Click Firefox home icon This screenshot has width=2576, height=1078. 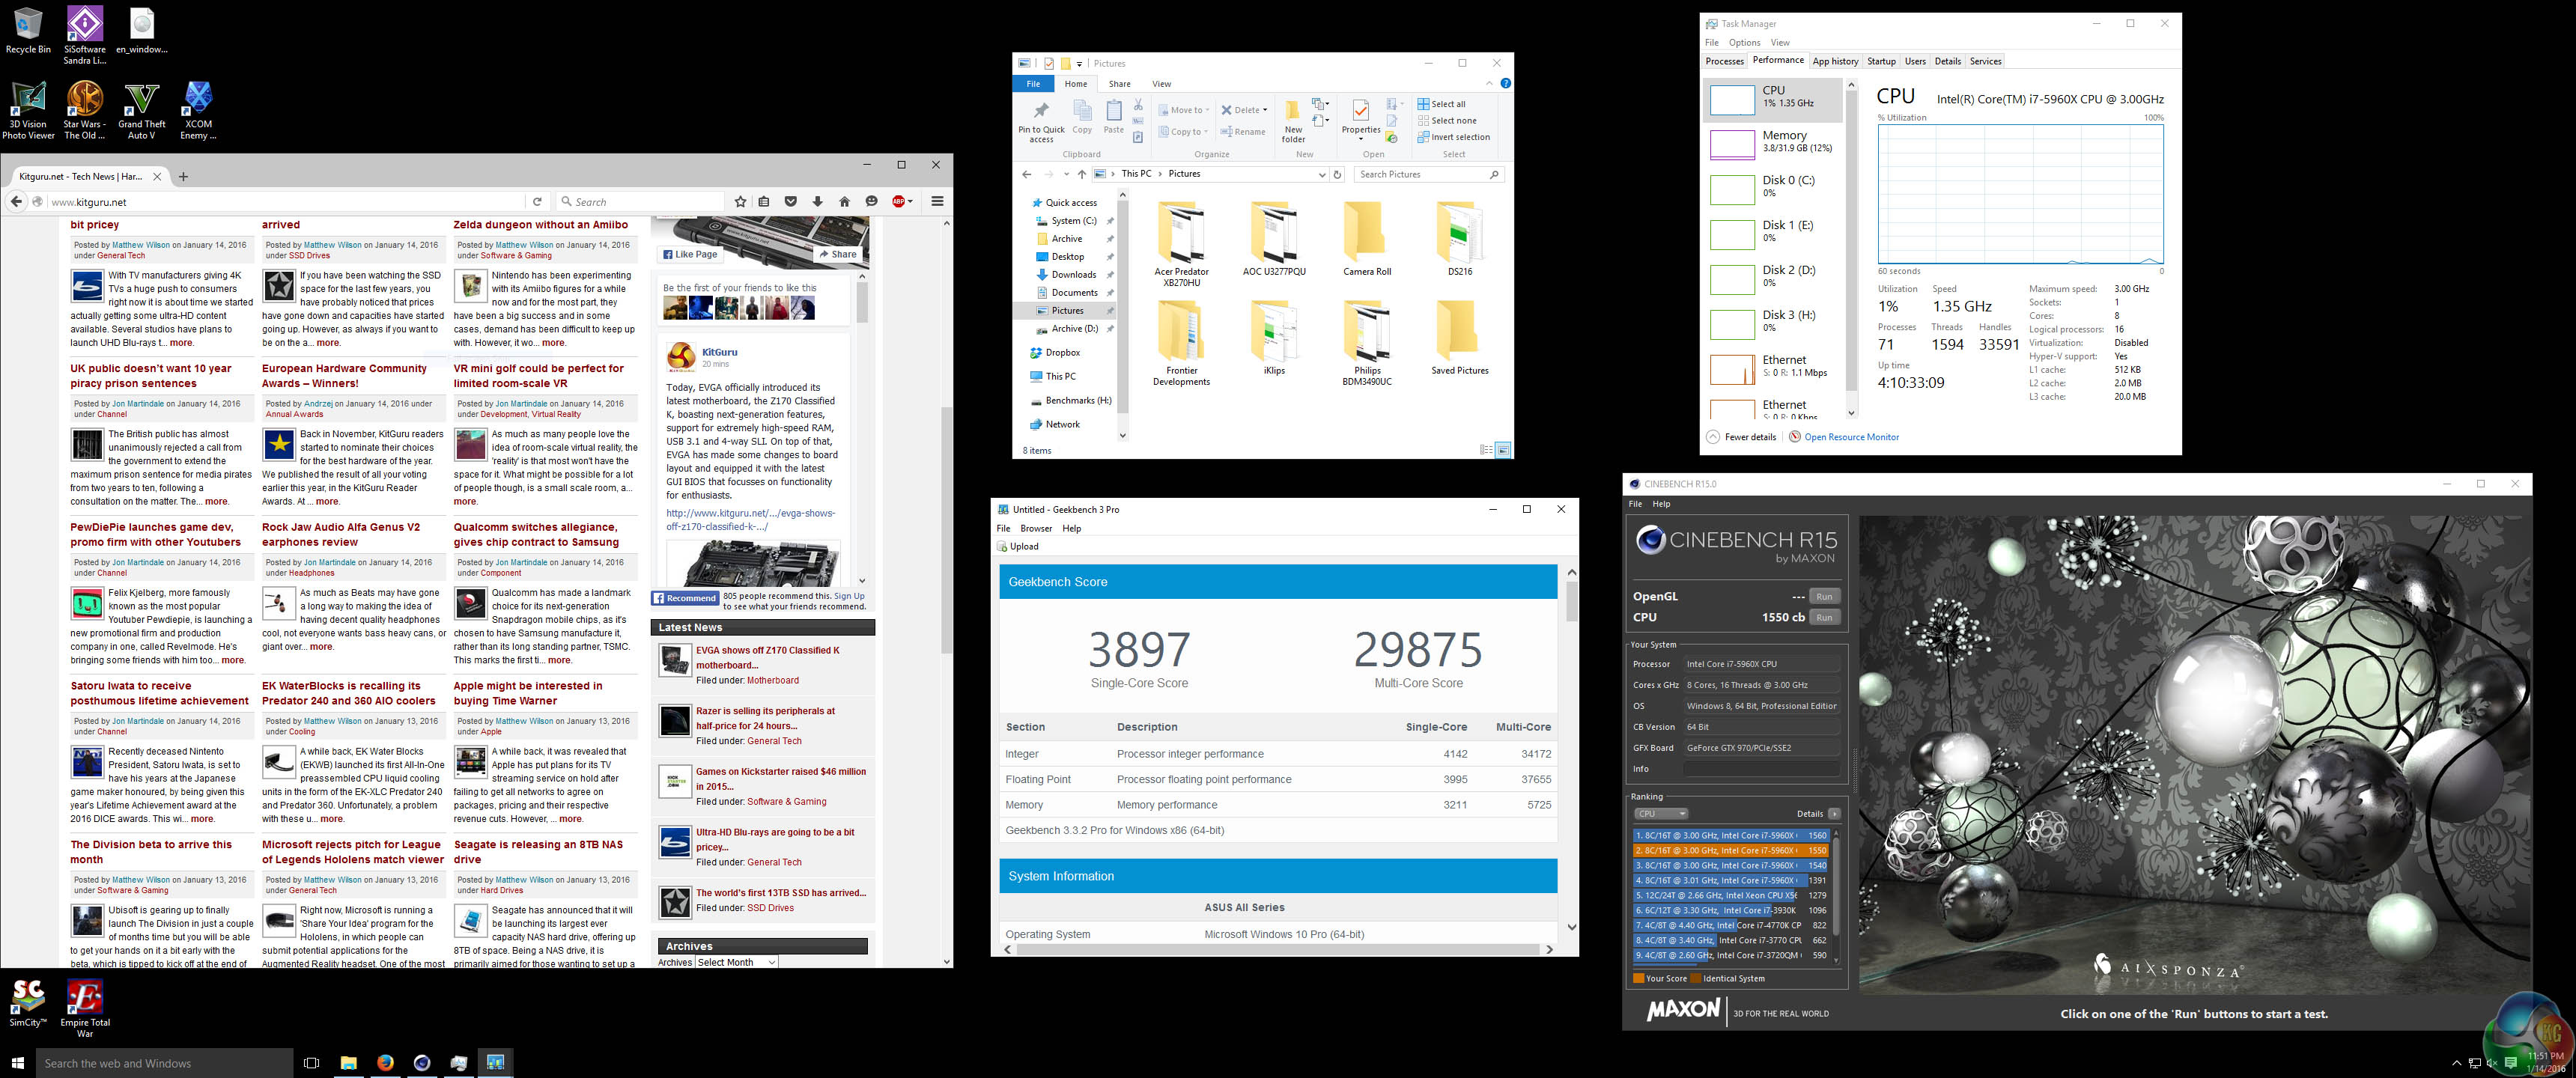pos(844,202)
